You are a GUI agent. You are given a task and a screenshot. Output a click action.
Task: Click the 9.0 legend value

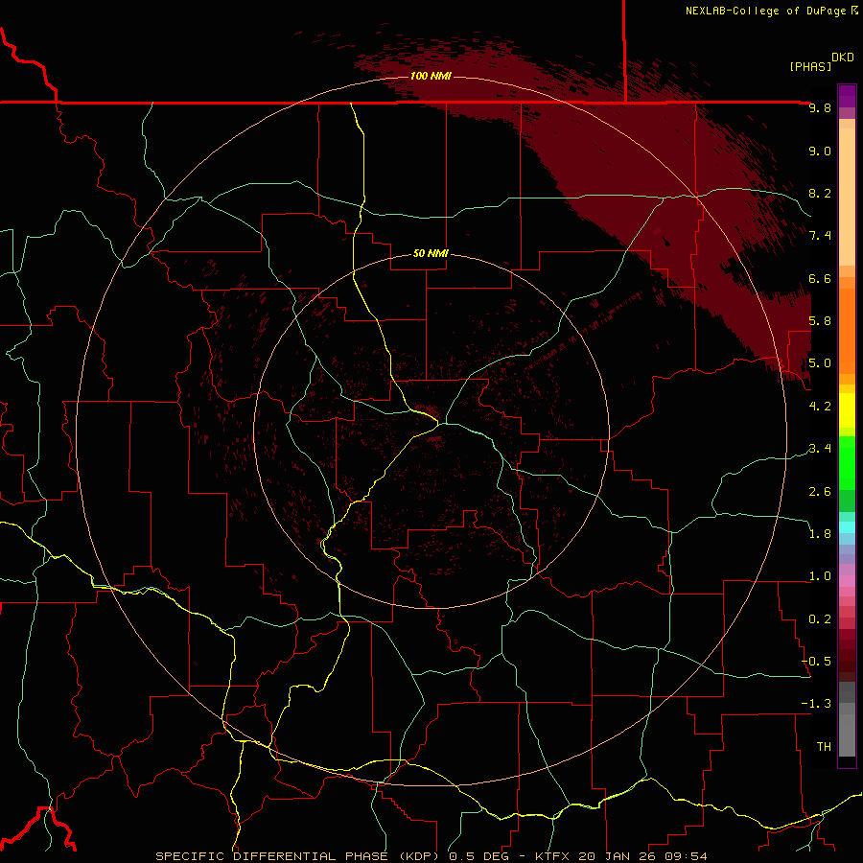point(820,151)
